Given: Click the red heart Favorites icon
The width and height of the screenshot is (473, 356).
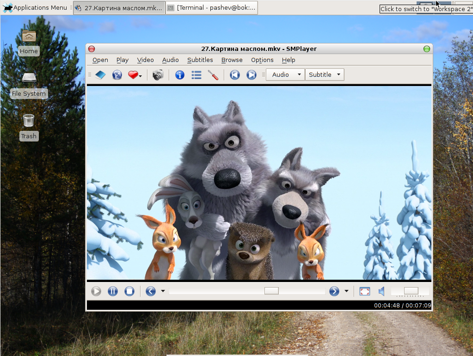Looking at the screenshot, I should tap(133, 75).
